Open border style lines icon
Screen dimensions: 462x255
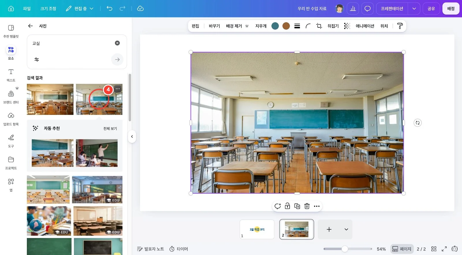(297, 26)
